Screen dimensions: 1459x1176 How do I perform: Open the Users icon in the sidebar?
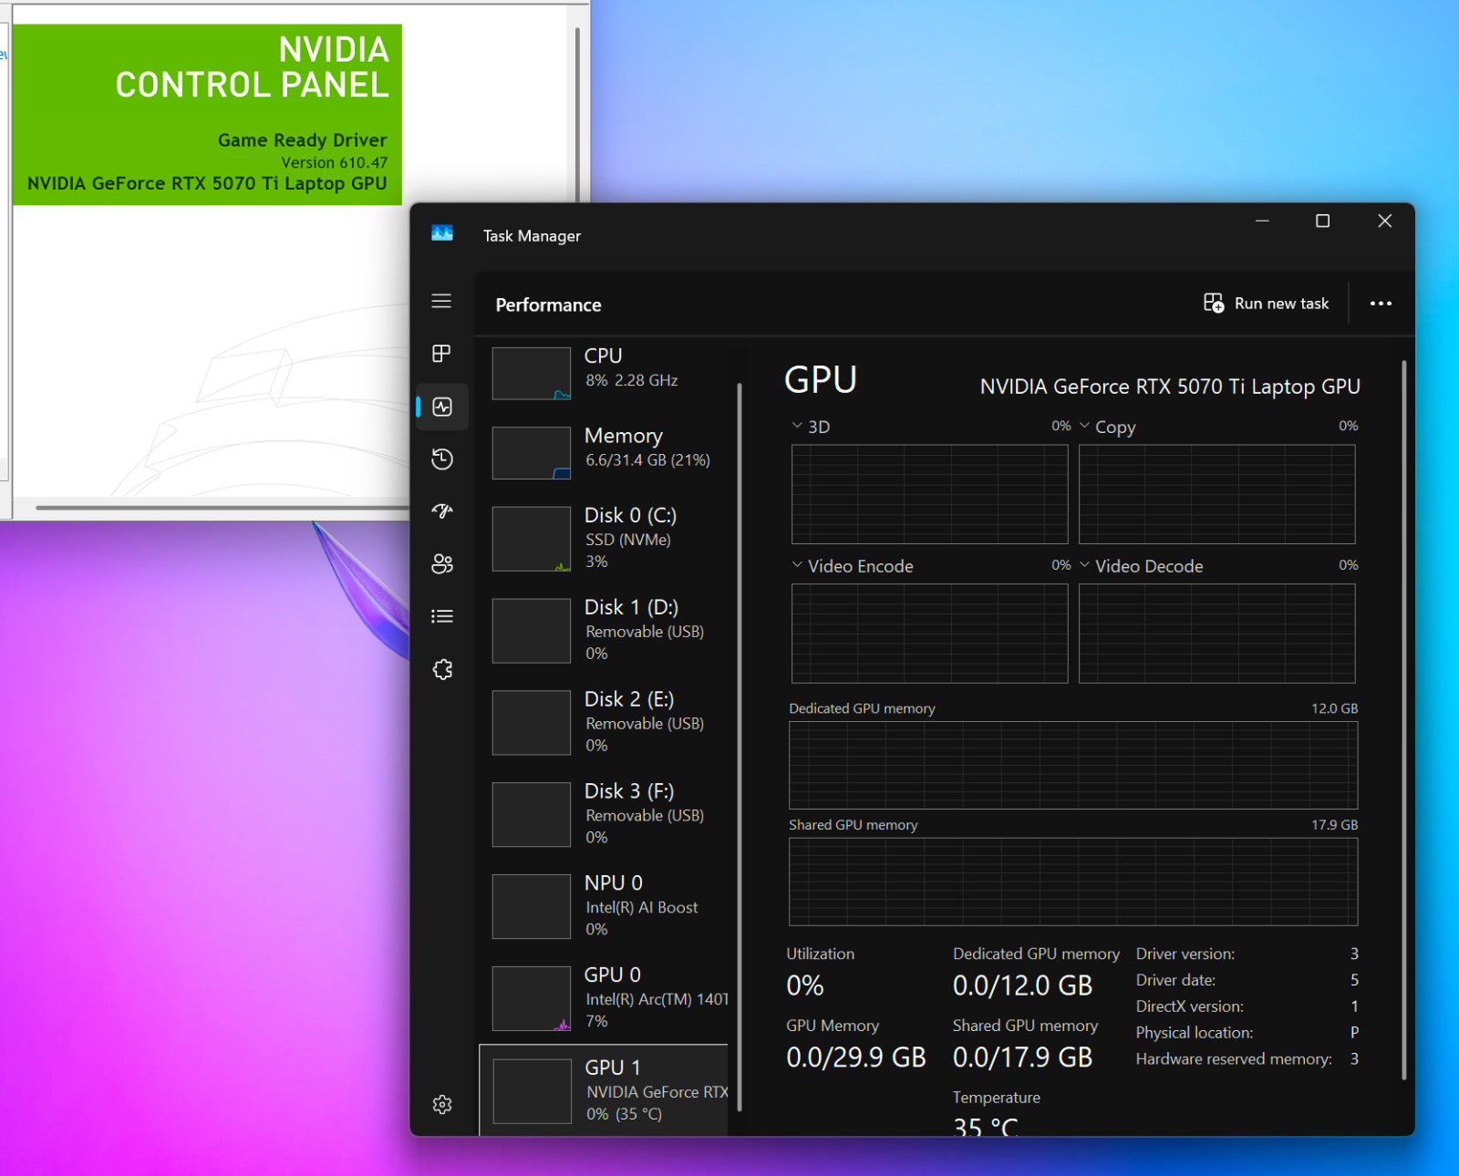(441, 563)
